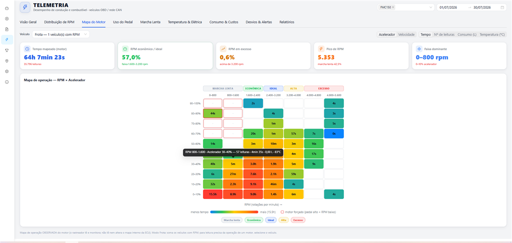This screenshot has width=512, height=243.
Task: Open the dashboard speedometer icon in sidebar
Action: pos(7,8)
